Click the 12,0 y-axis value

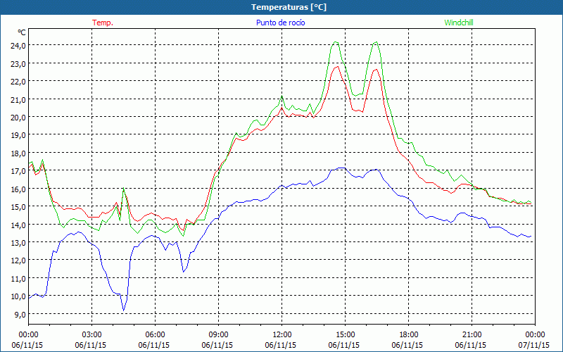pos(19,260)
